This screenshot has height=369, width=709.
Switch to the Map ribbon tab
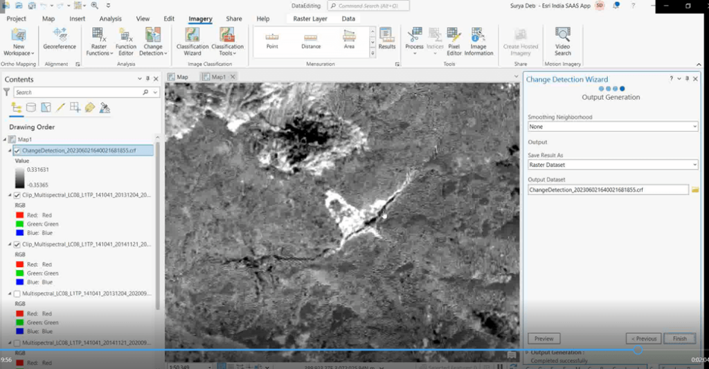(x=48, y=19)
